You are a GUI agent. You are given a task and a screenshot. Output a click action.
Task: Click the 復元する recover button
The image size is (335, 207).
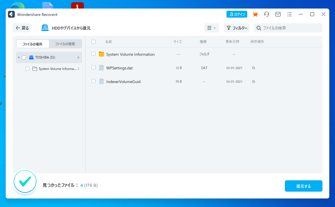point(303,186)
